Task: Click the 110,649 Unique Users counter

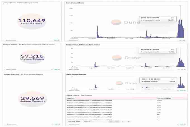Action: pyautogui.click(x=31, y=22)
